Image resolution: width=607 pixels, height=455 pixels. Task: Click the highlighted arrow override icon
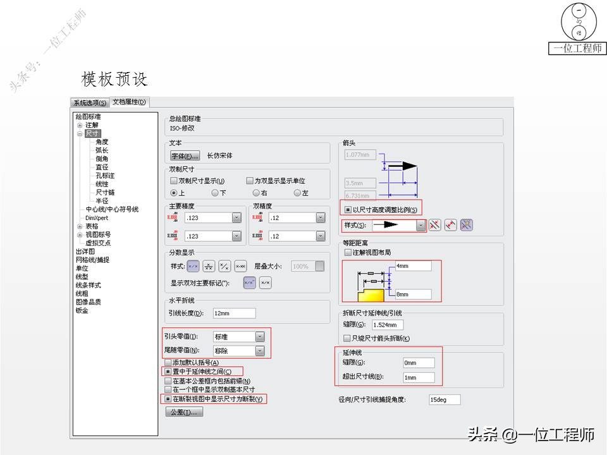(467, 225)
